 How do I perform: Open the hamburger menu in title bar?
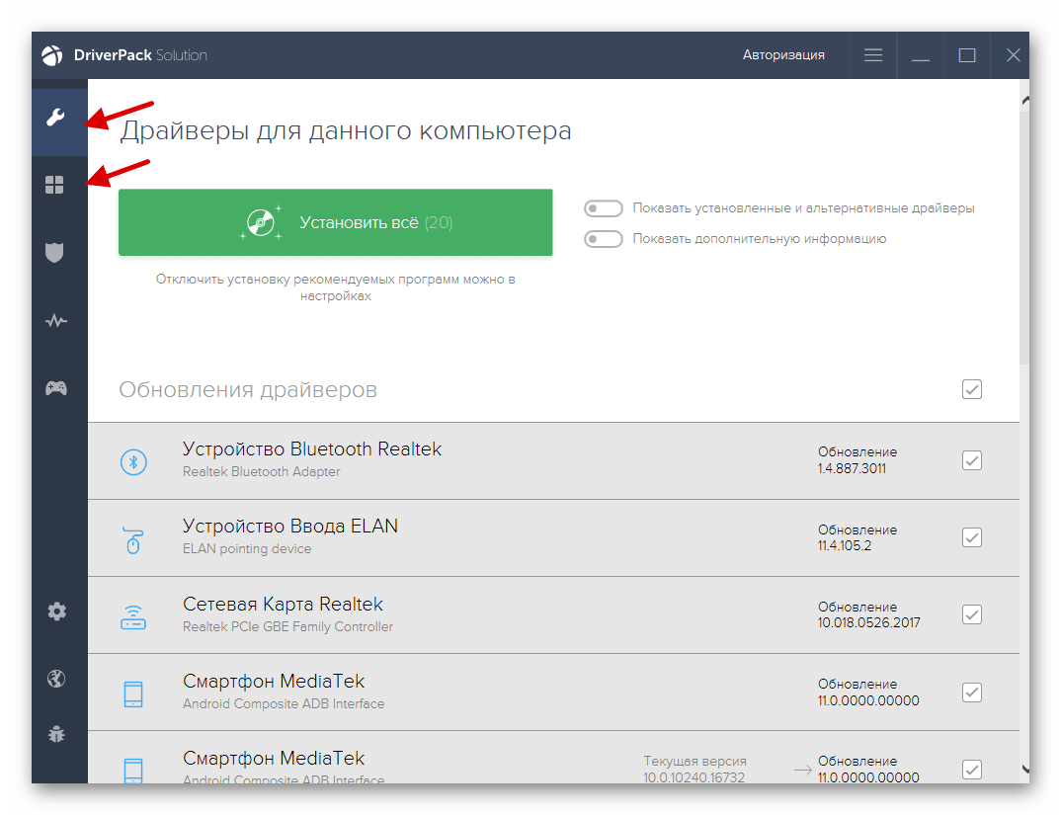(x=873, y=55)
